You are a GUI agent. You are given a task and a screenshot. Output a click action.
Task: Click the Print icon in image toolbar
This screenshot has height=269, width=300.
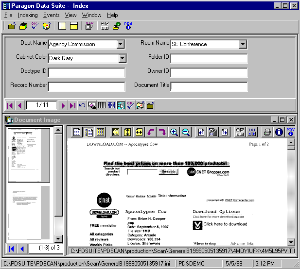[267, 132]
